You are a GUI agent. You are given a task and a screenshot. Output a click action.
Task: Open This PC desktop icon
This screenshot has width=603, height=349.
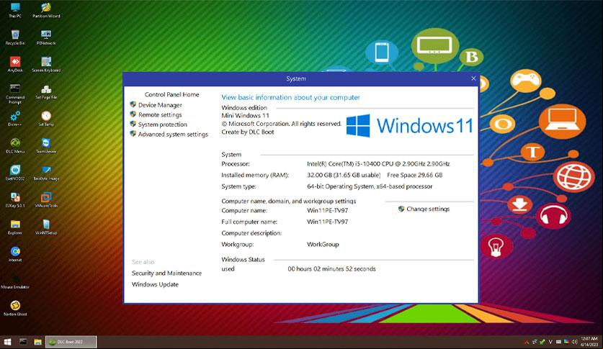(15, 10)
